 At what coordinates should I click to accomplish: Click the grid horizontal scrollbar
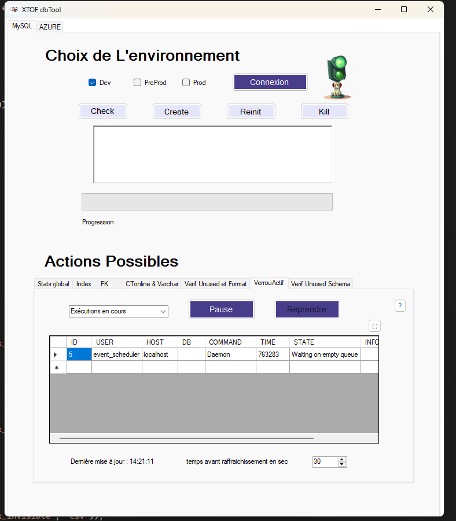tap(186, 438)
